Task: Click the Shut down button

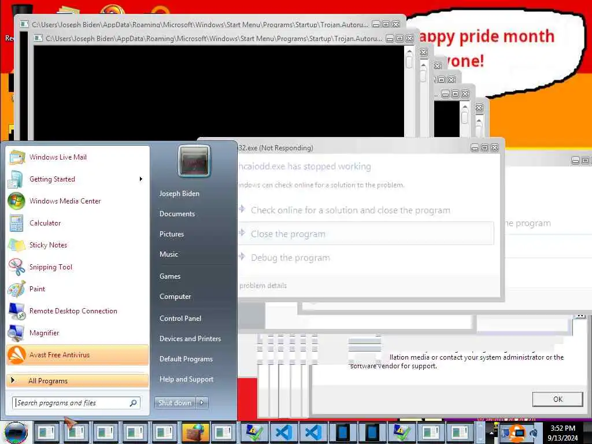Action: pyautogui.click(x=175, y=403)
